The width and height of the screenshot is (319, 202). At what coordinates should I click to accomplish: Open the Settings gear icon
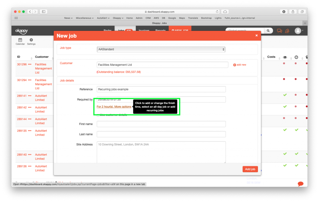pos(31,40)
